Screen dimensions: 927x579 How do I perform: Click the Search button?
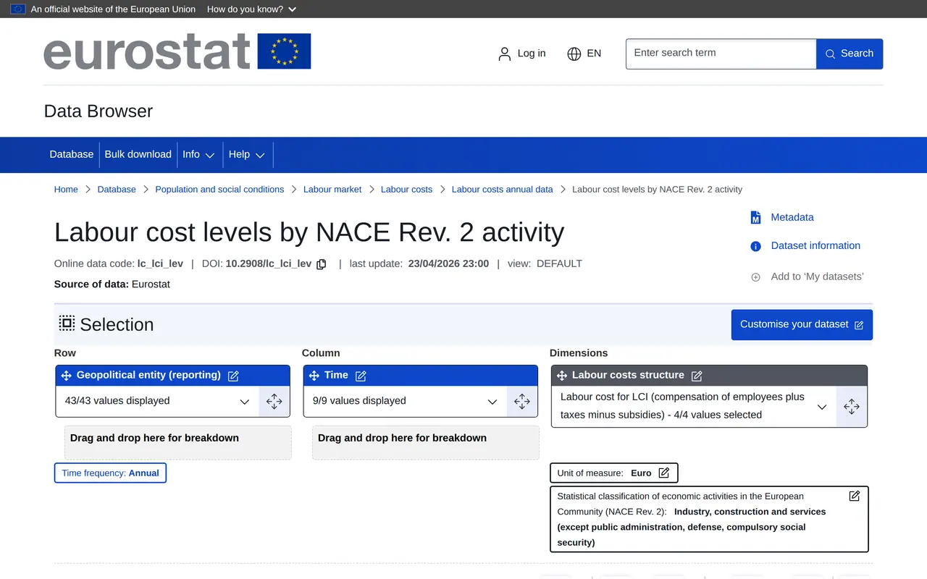[850, 54]
